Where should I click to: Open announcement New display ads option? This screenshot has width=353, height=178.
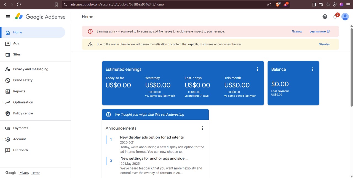[152, 137]
